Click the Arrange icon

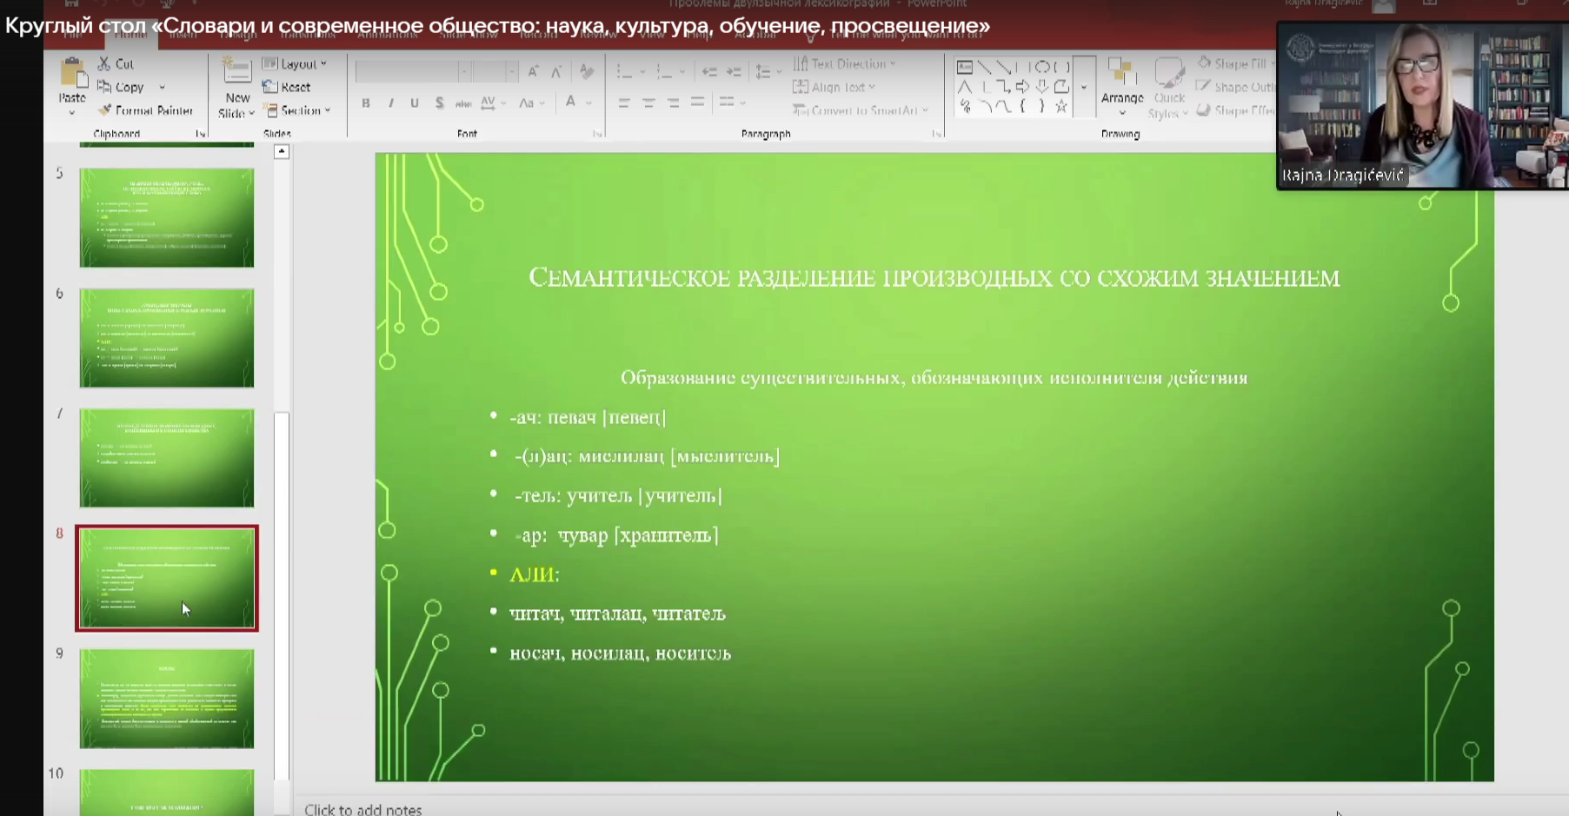click(x=1121, y=76)
